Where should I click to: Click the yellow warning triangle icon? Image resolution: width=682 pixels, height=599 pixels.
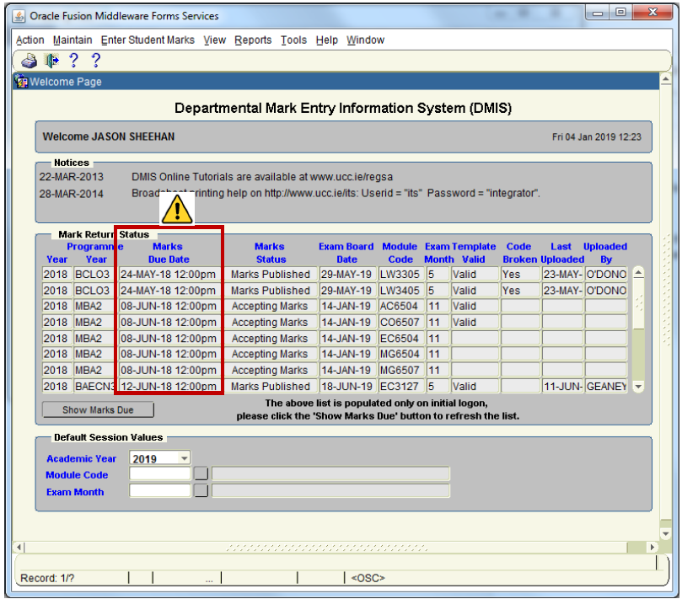tap(177, 211)
